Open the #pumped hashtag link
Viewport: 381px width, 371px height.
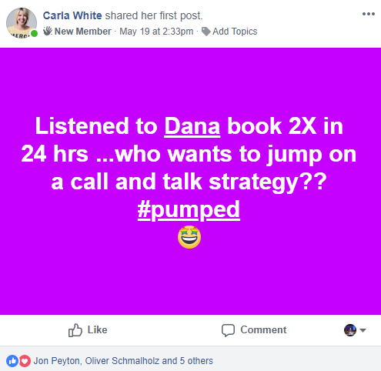[x=189, y=209]
